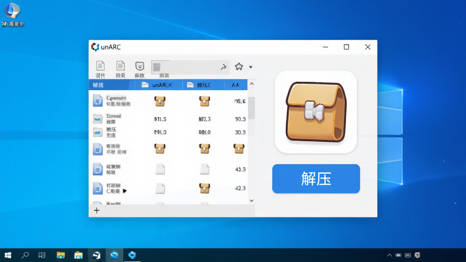Click the battery icon in system tray
This screenshot has height=262, width=466.
point(399,255)
